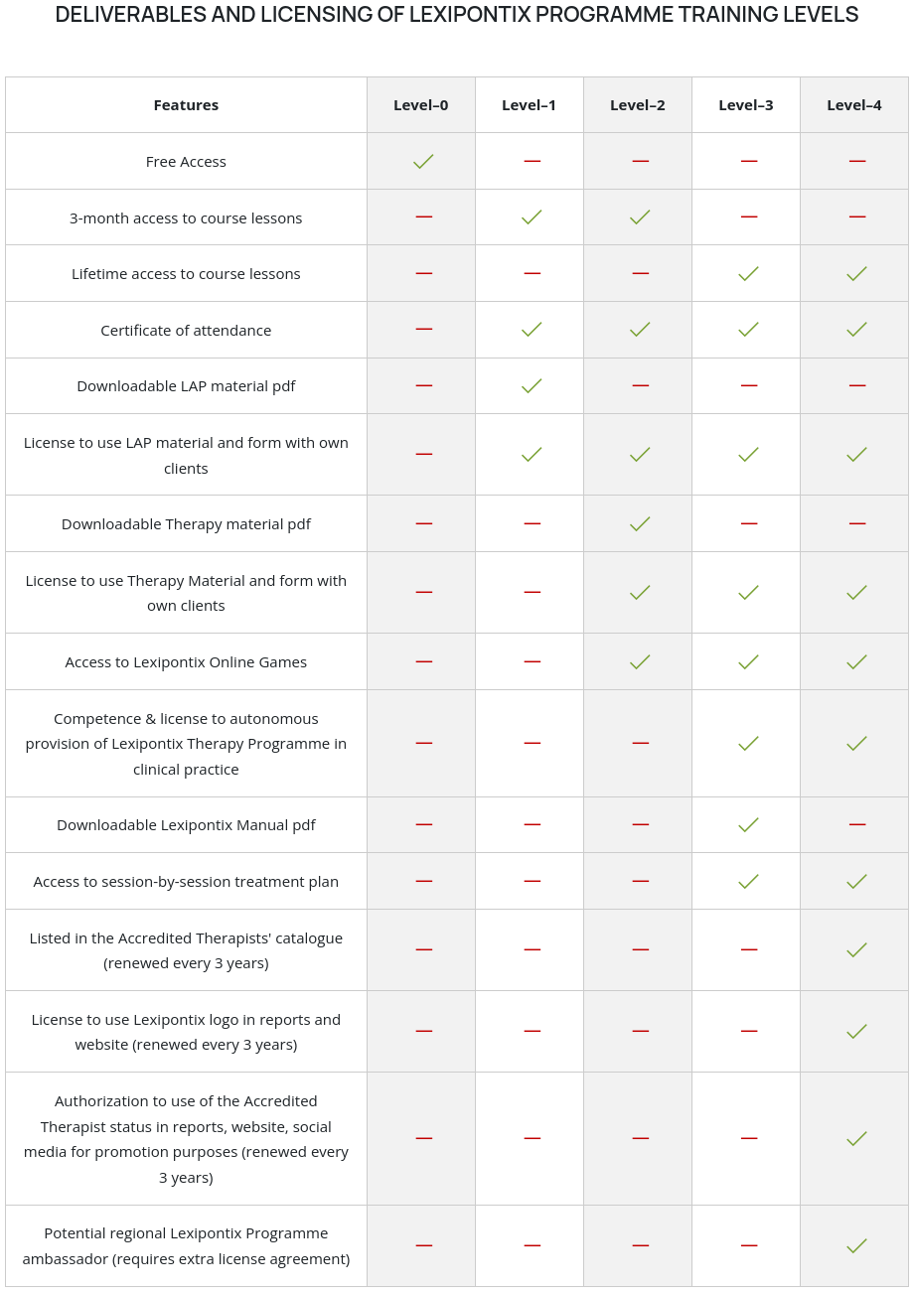The image size is (914, 1294).
Task: Click the 'Free Access' feature label
Action: [186, 161]
